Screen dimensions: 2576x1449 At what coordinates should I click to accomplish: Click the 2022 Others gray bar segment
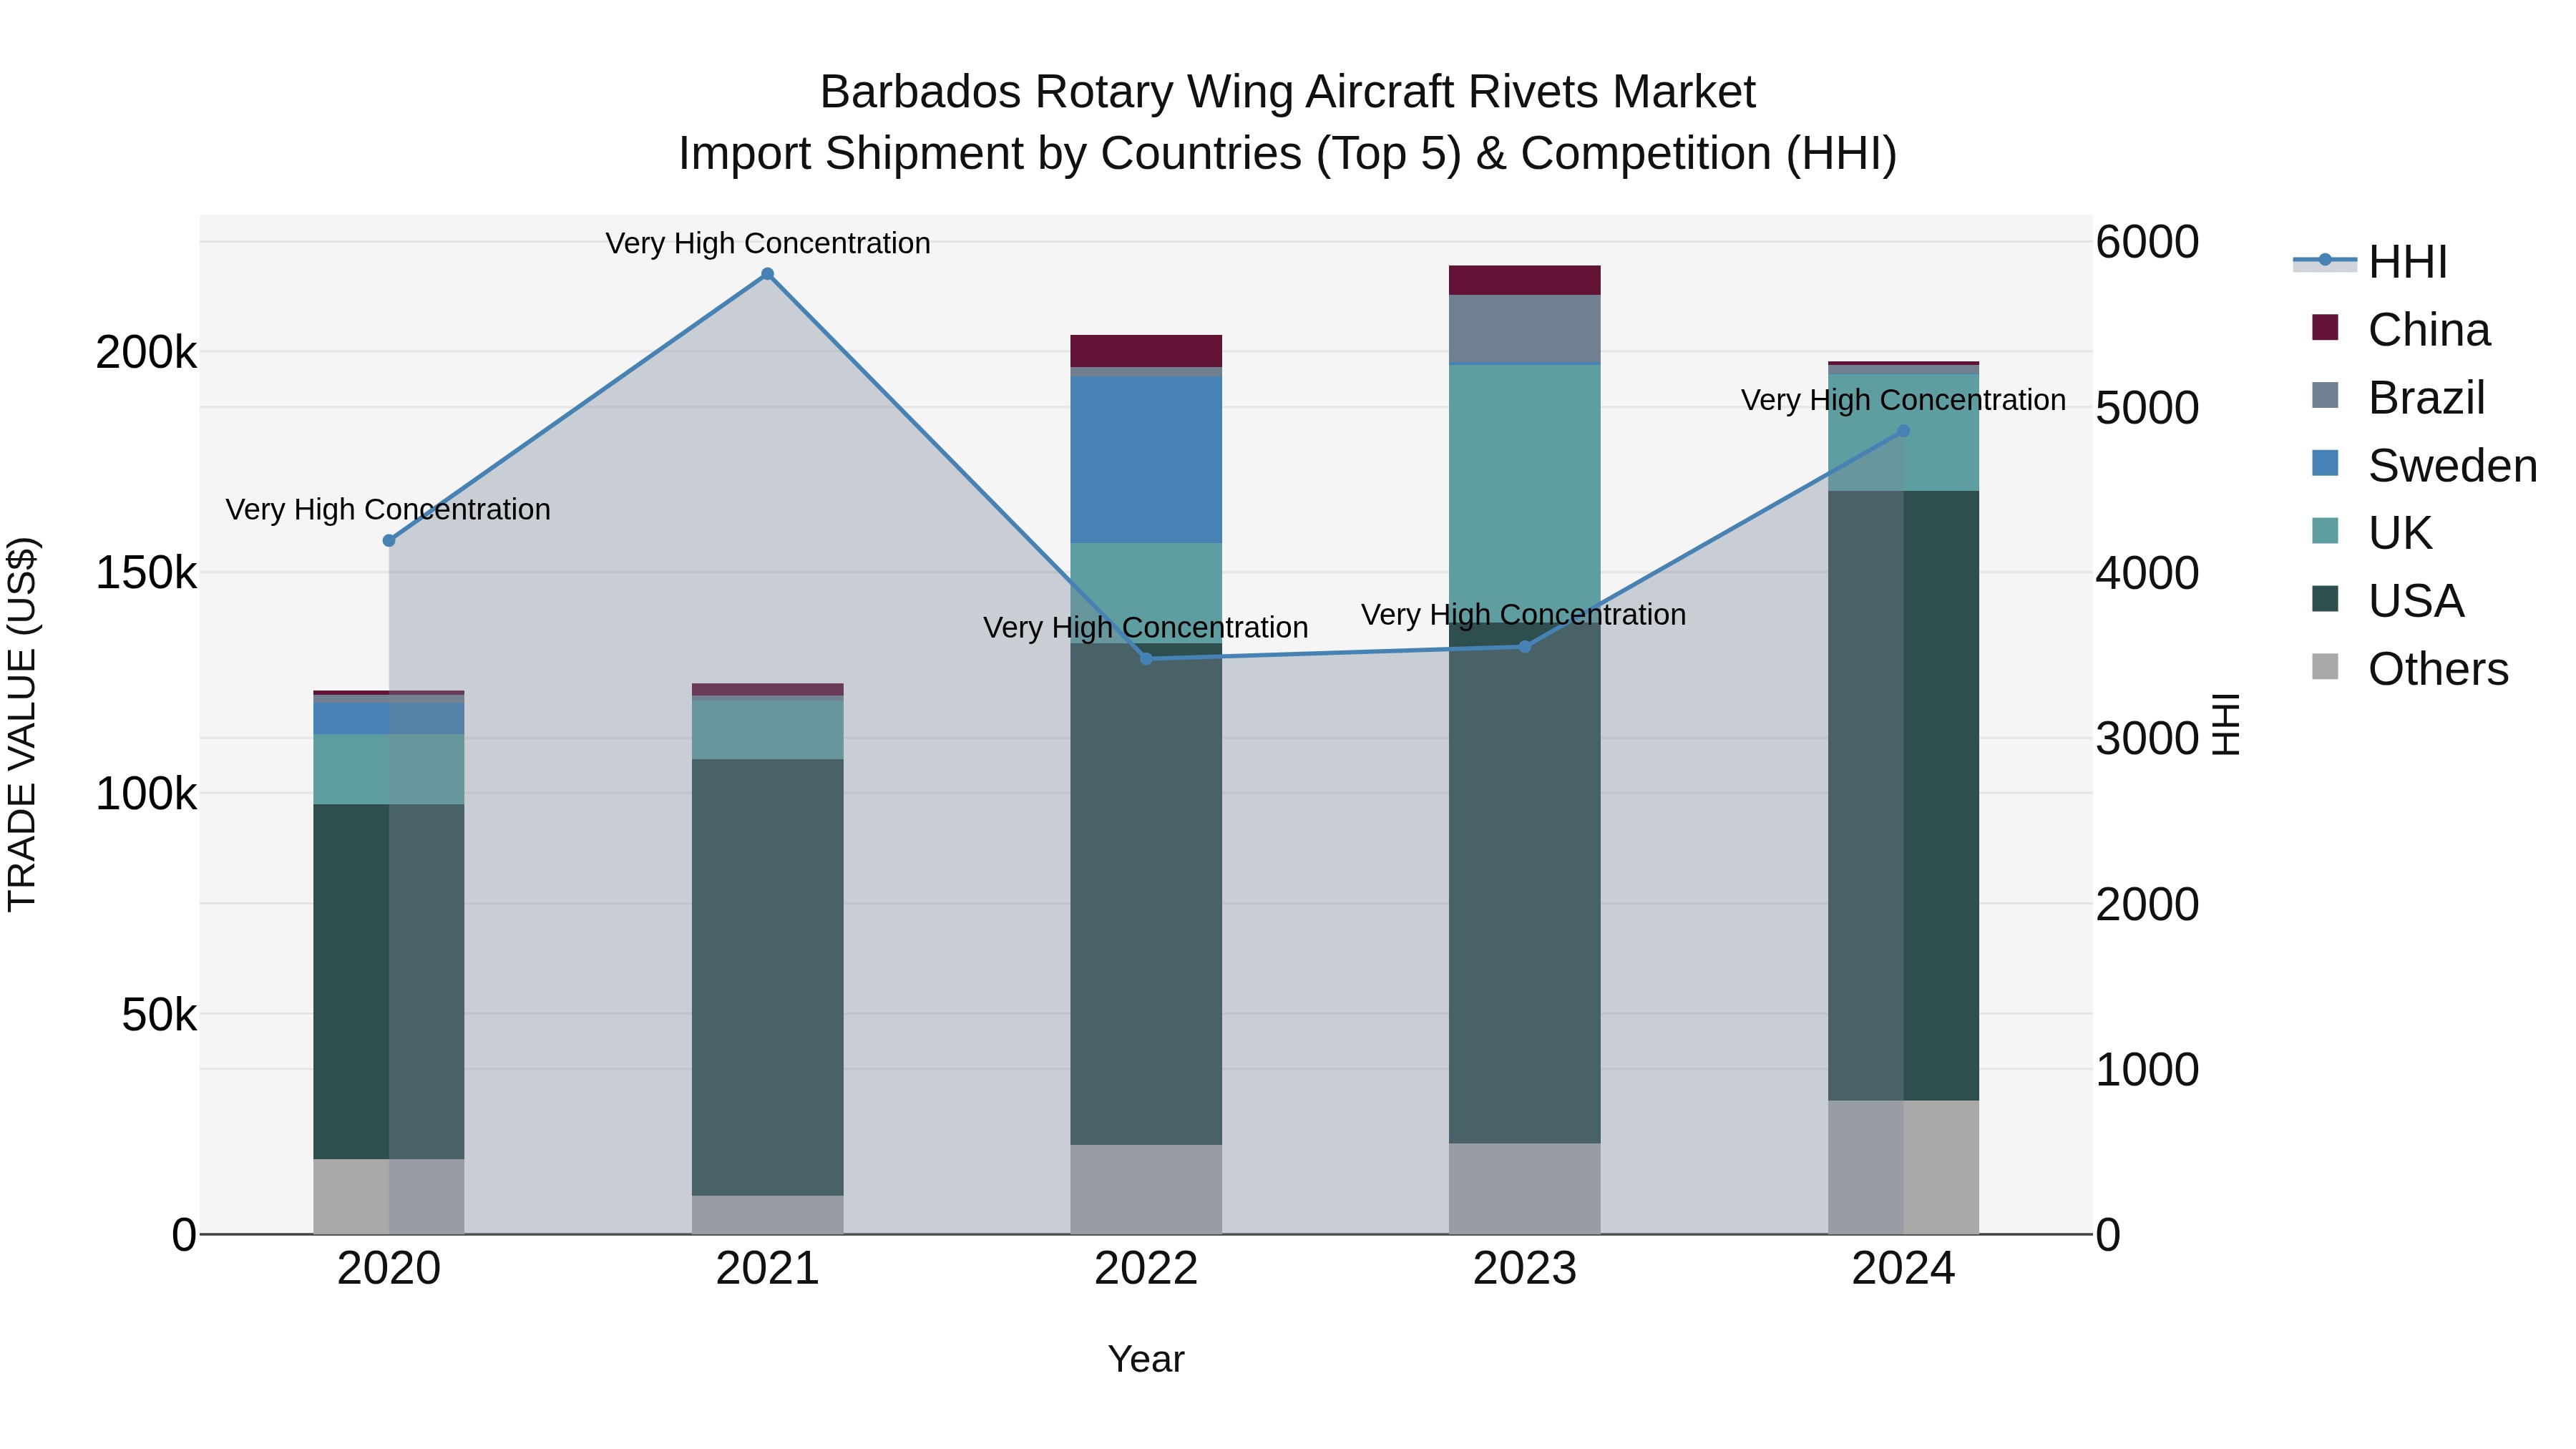tap(1146, 1189)
